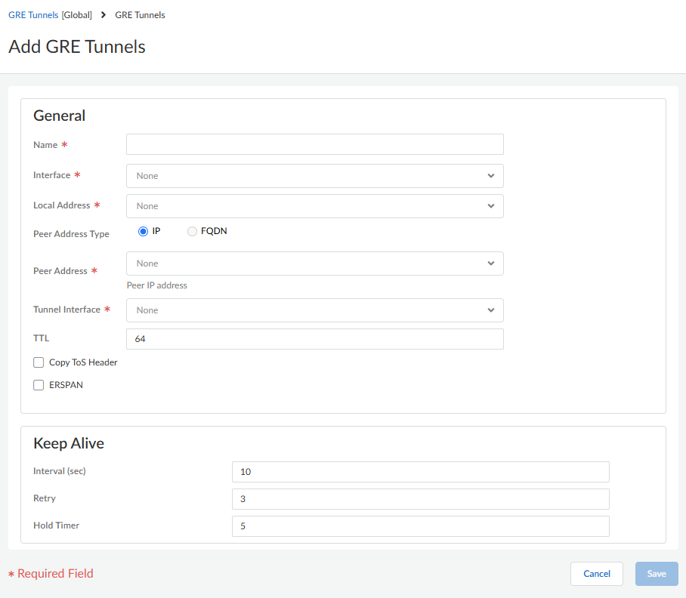Click the Interface dropdown chevron arrow
Screen dimensions: 686x598
[491, 176]
